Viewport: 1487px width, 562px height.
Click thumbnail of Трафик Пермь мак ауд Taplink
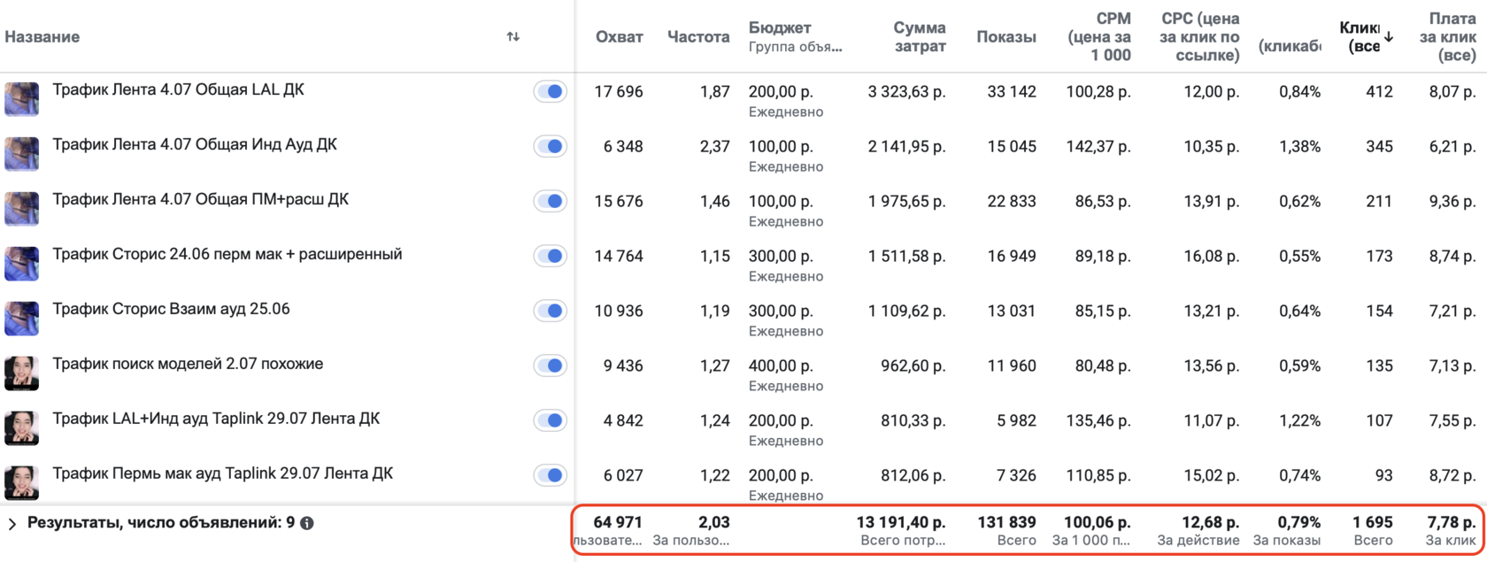pyautogui.click(x=21, y=482)
